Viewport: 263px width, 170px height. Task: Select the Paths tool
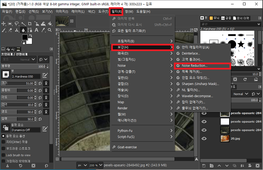(x=30, y=30)
